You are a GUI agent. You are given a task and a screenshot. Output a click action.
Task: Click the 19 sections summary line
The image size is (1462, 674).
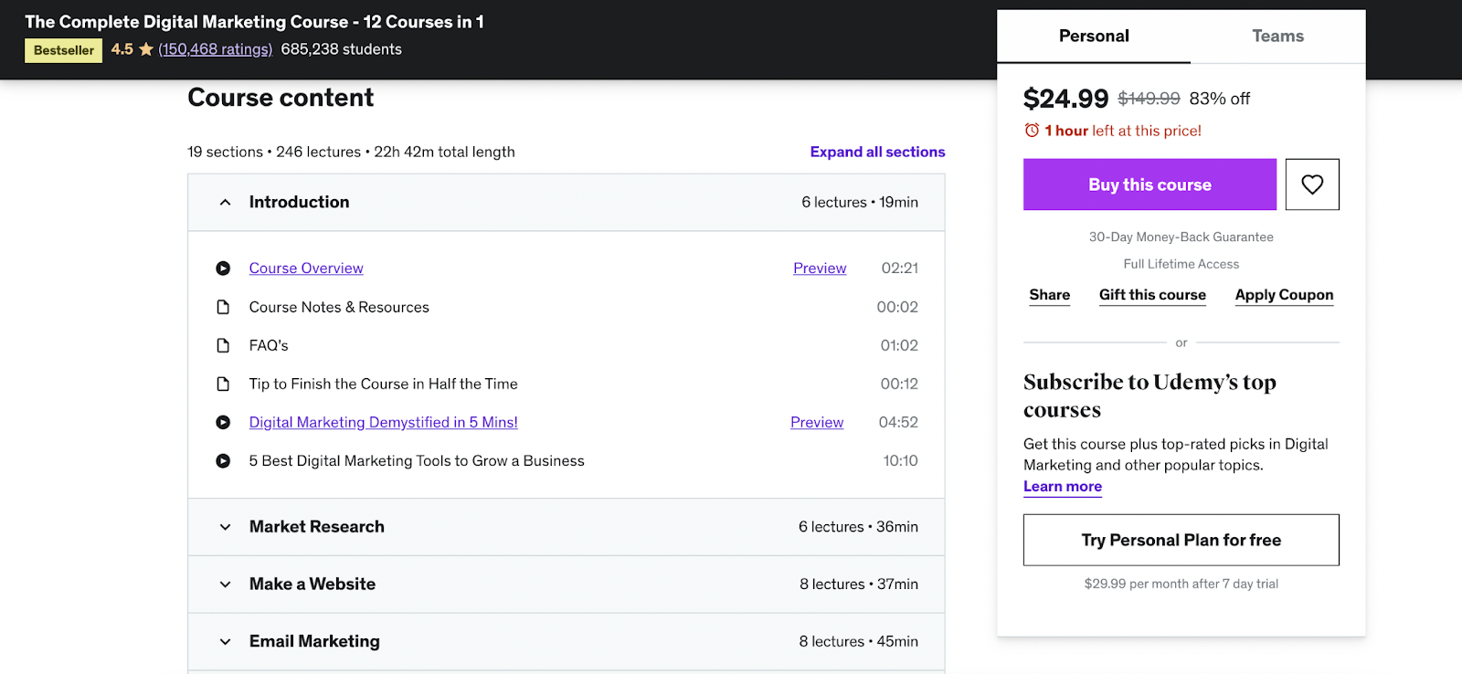click(x=351, y=152)
